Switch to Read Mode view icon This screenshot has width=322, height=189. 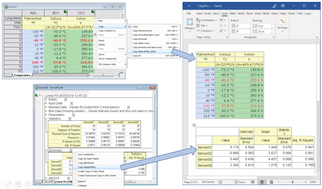click(253, 182)
